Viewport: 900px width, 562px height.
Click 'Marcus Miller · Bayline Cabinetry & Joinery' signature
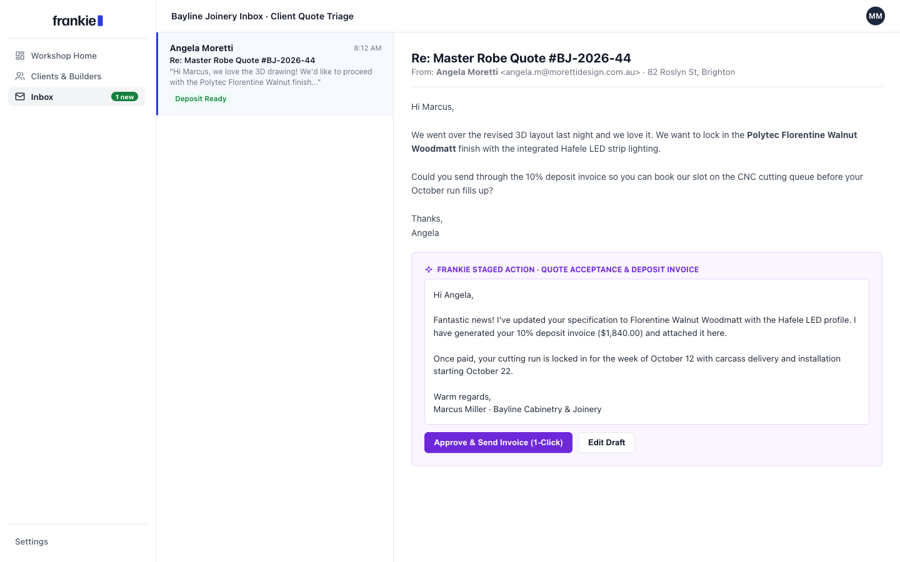(x=517, y=410)
